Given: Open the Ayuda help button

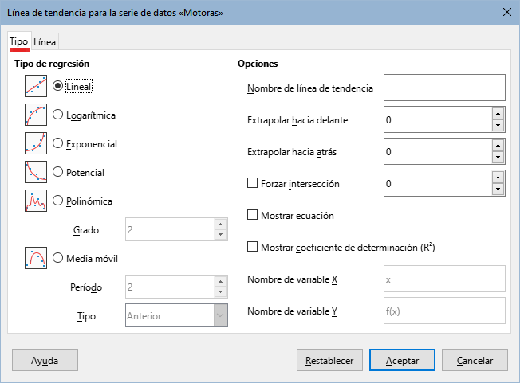Looking at the screenshot, I should 45,361.
